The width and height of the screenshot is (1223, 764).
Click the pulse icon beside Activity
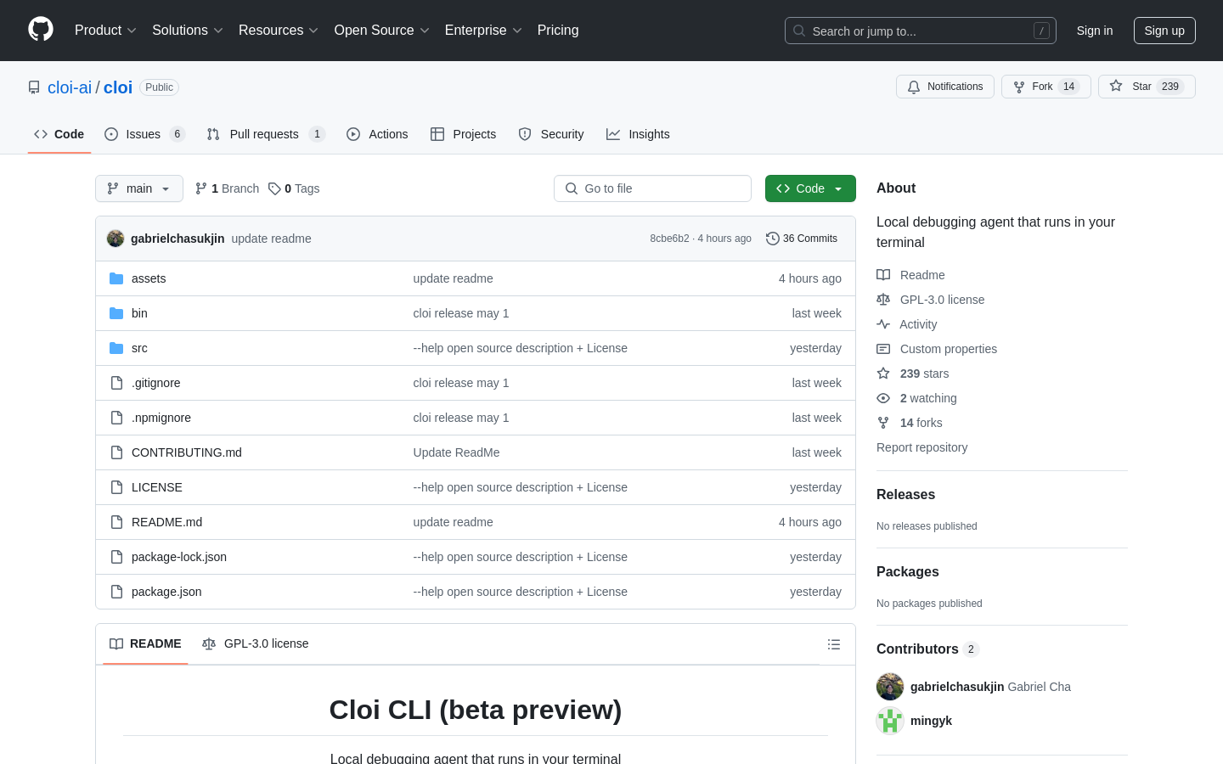pyautogui.click(x=883, y=324)
